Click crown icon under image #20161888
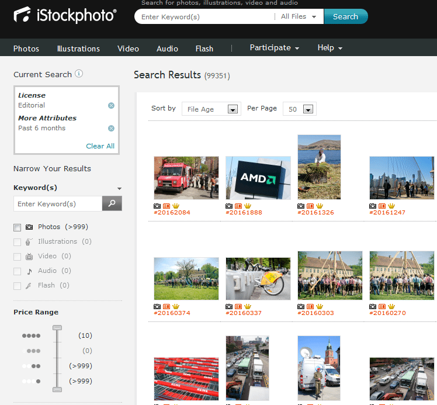The image size is (437, 405). point(248,206)
